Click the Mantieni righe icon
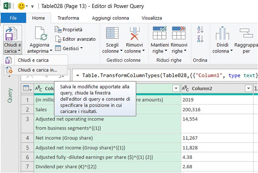Viewport: 258px width, 173px height. (x=160, y=33)
